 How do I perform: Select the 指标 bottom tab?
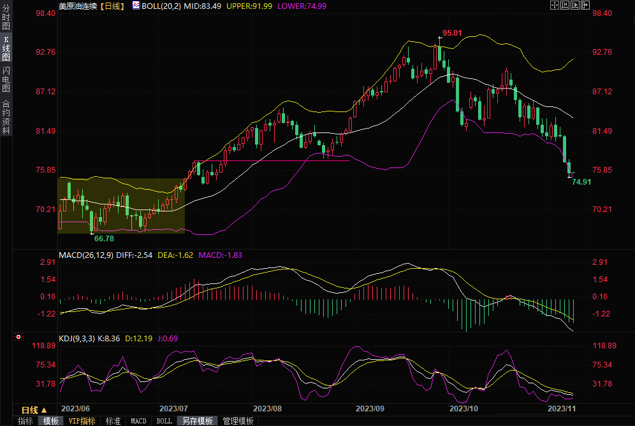click(x=25, y=421)
